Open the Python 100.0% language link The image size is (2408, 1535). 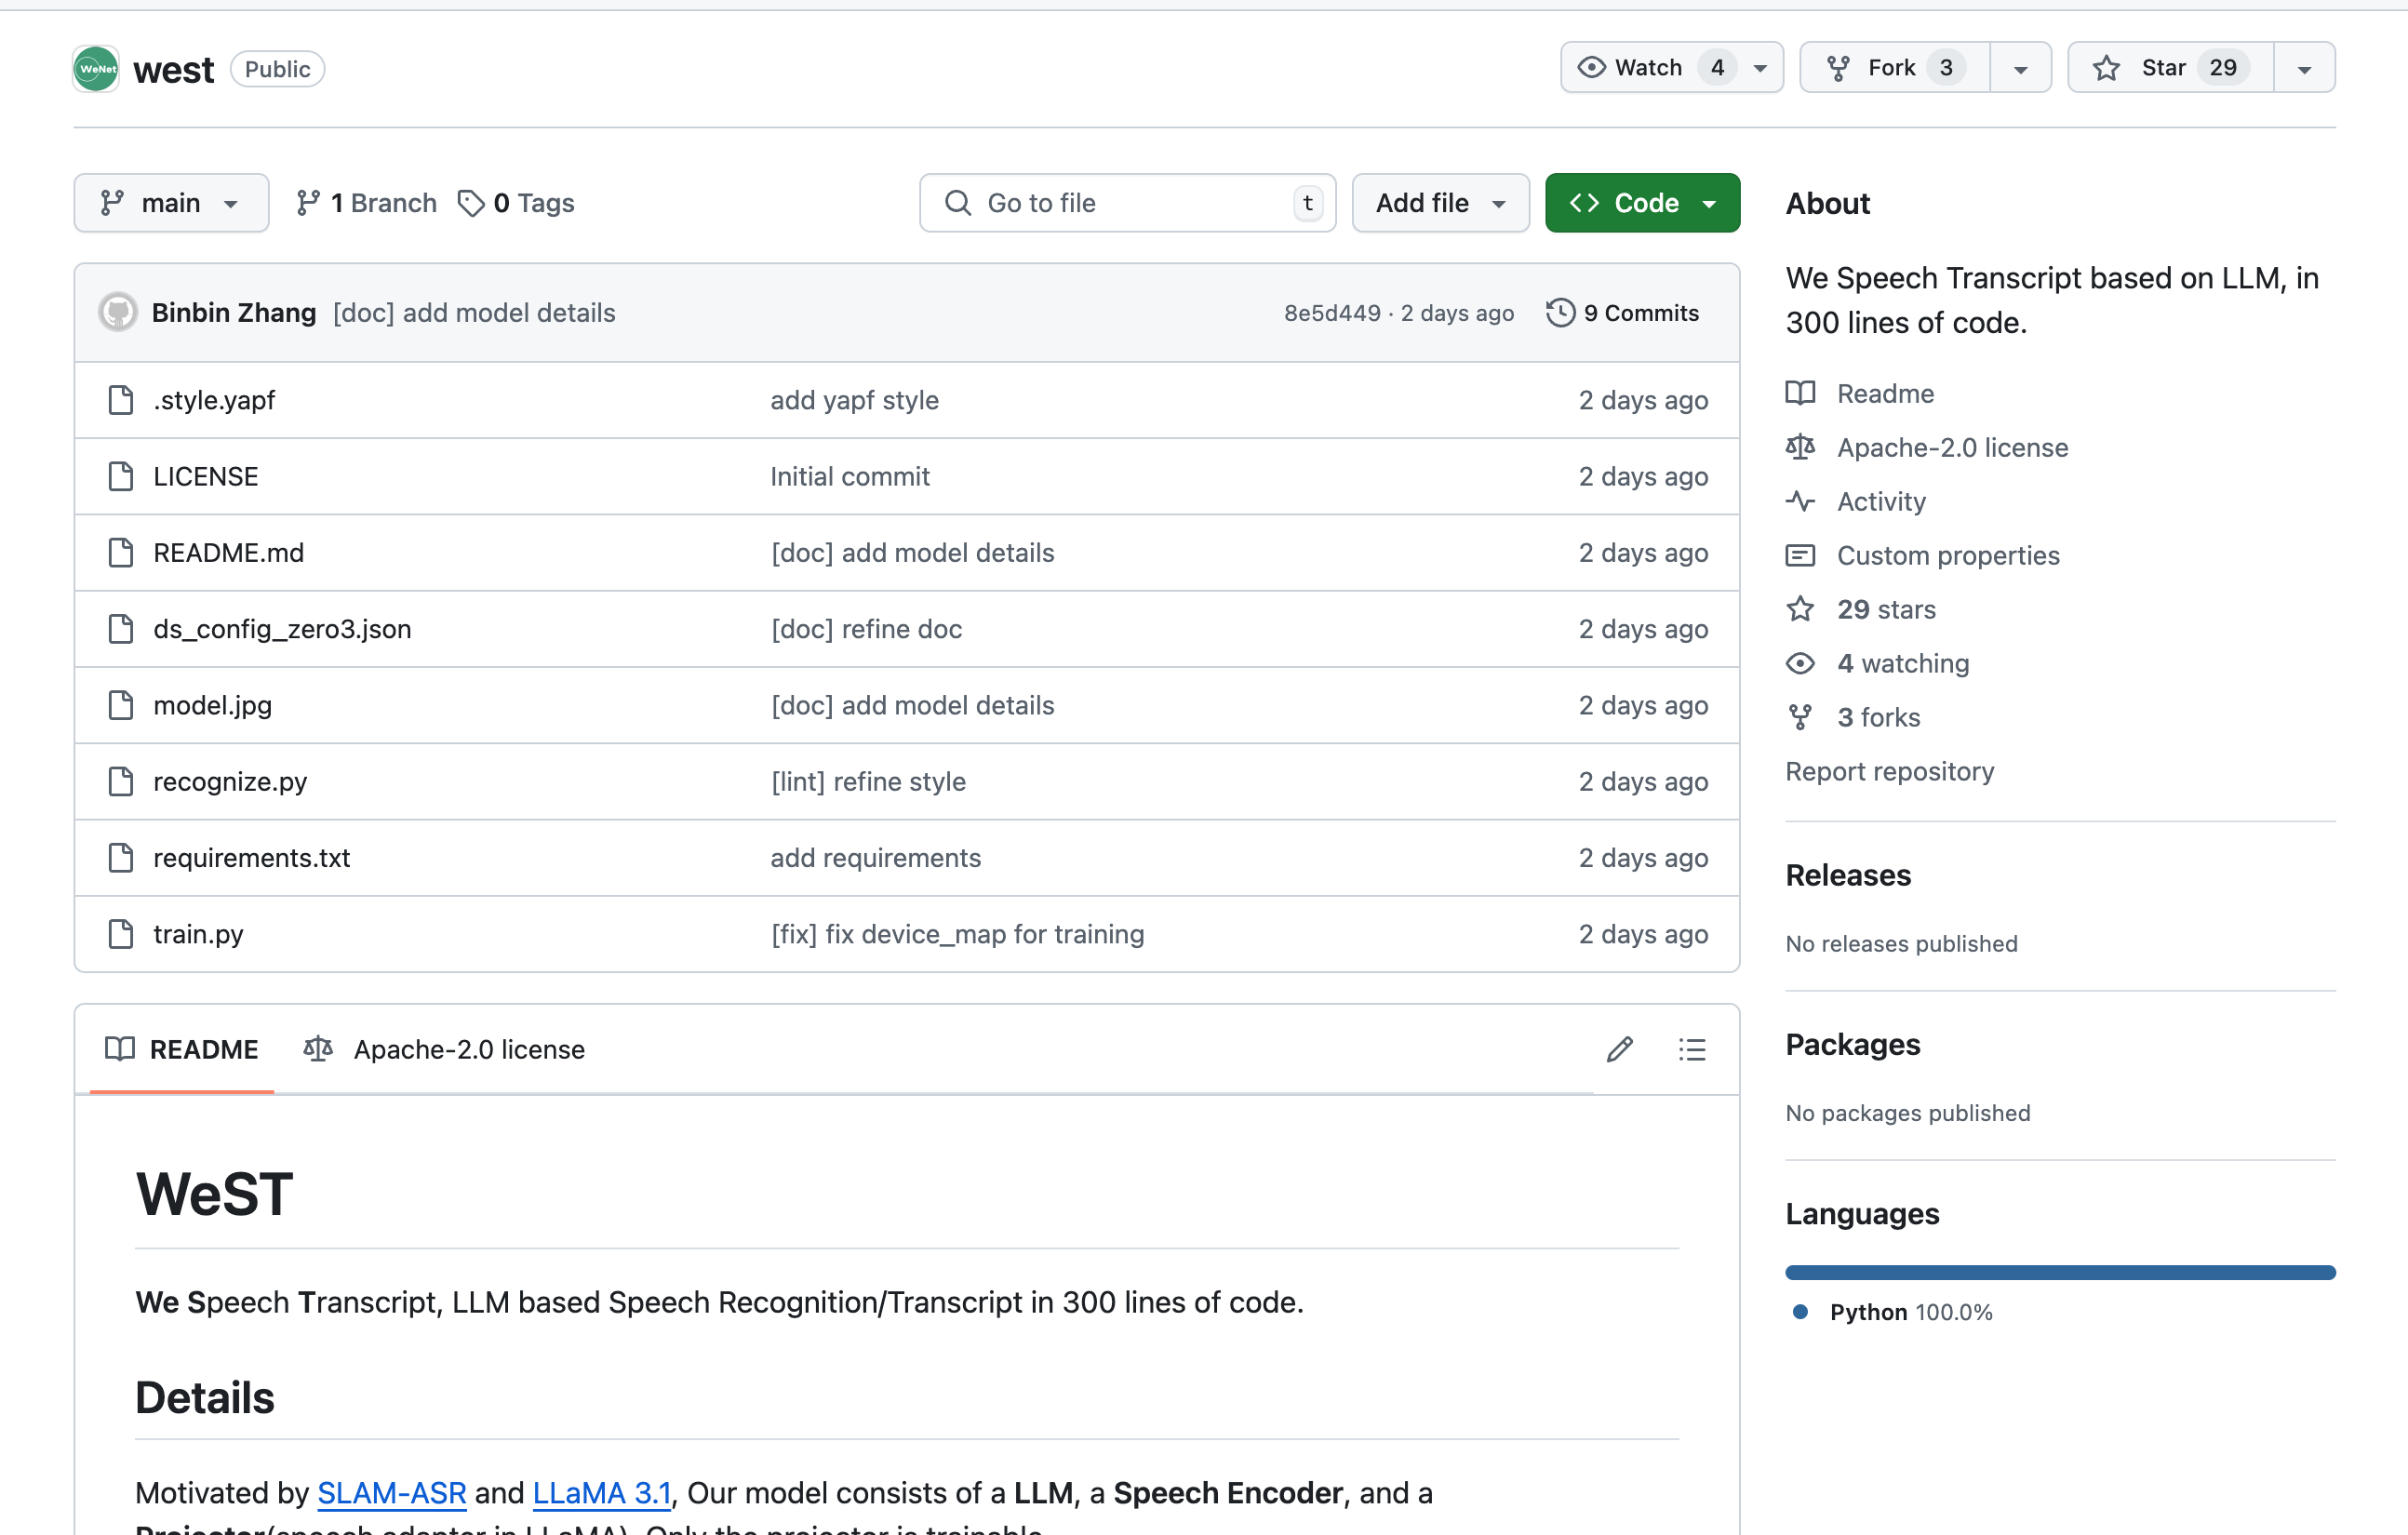click(1894, 1312)
